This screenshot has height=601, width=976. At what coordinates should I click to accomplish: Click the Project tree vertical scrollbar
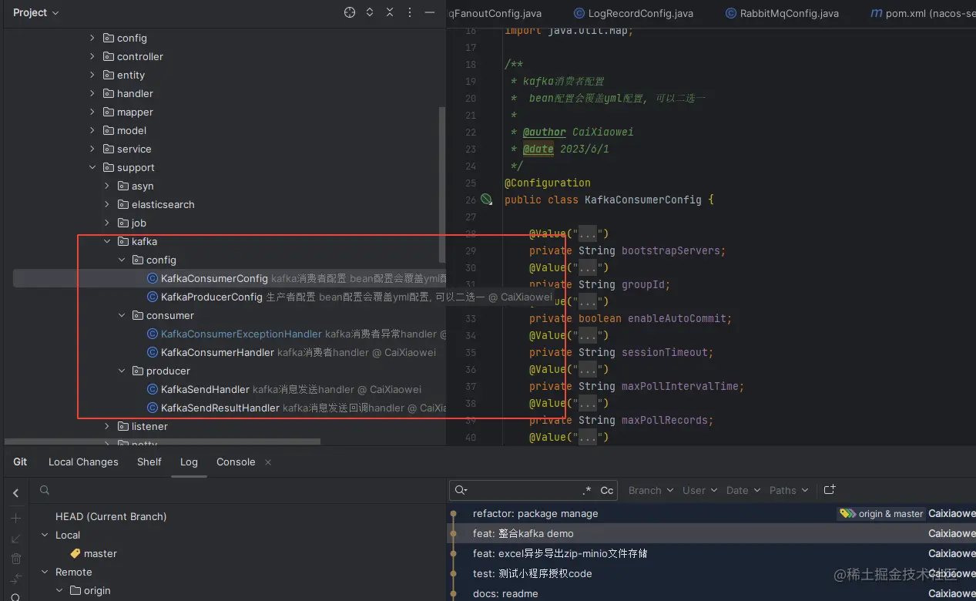[441, 185]
